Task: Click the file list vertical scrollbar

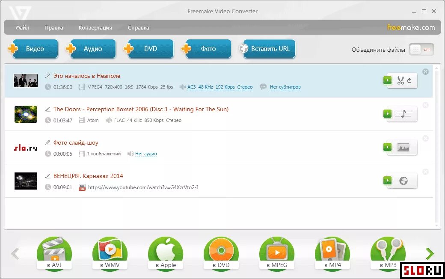Action: pyautogui.click(x=437, y=146)
